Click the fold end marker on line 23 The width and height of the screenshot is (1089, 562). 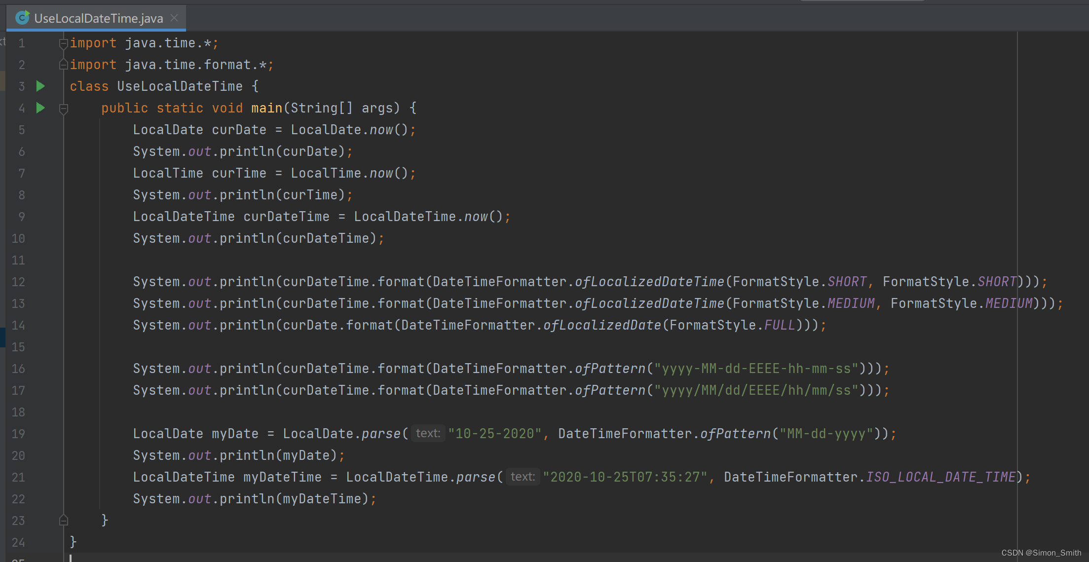click(x=63, y=520)
